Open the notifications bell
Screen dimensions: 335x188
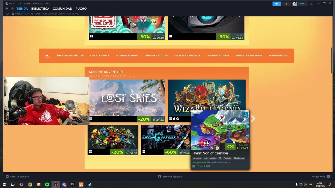(286, 4)
